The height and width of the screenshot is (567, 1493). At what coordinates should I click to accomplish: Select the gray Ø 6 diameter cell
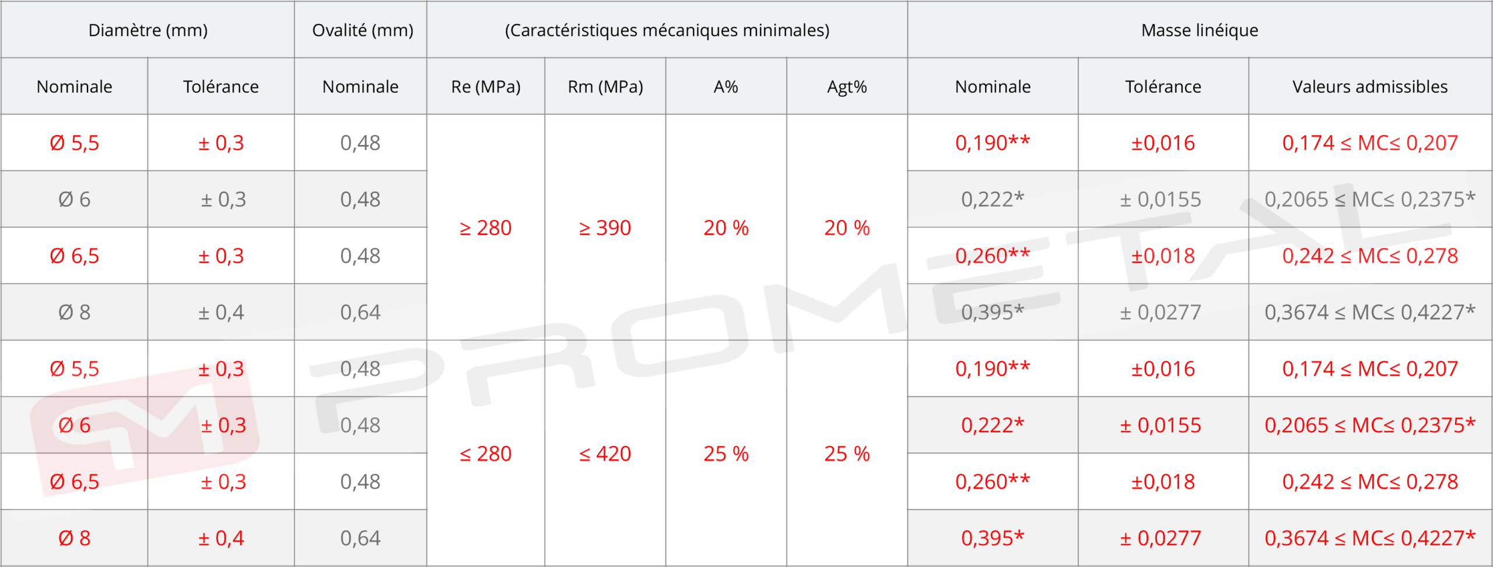click(x=74, y=199)
